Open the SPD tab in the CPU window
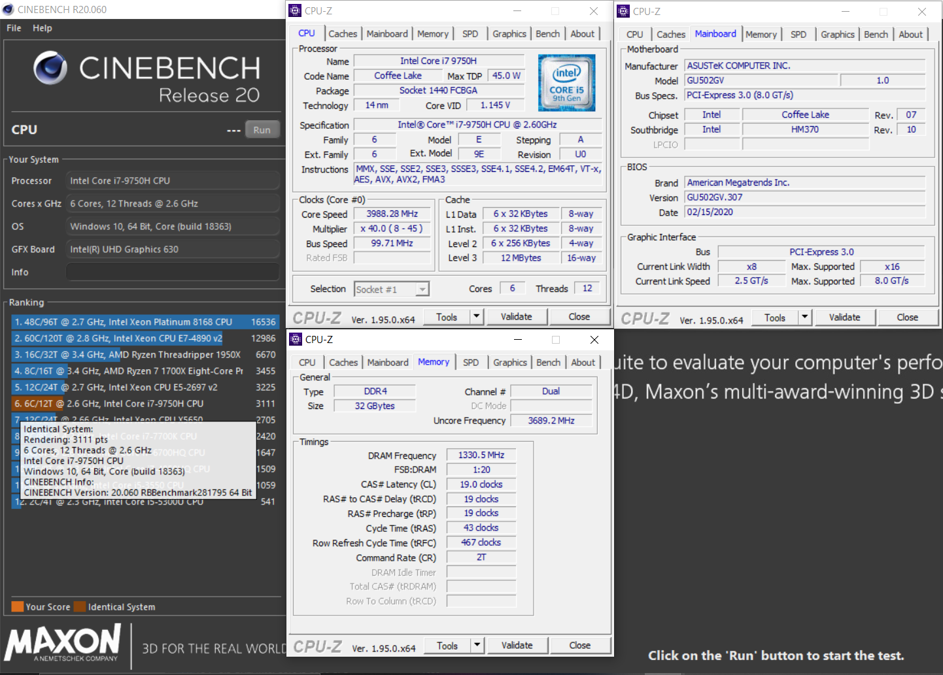Screen dimensions: 943x675 (x=470, y=34)
